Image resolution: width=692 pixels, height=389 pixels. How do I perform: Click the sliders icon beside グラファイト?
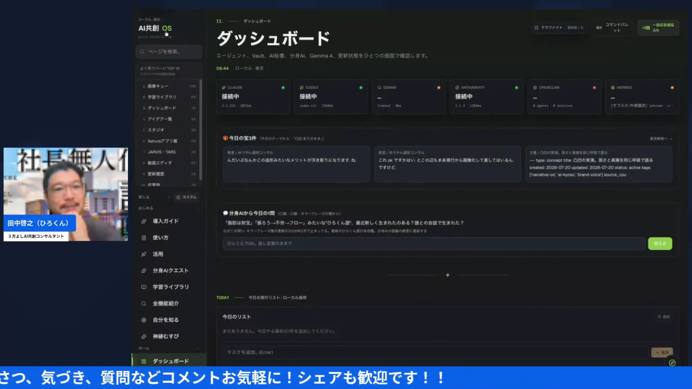point(537,28)
